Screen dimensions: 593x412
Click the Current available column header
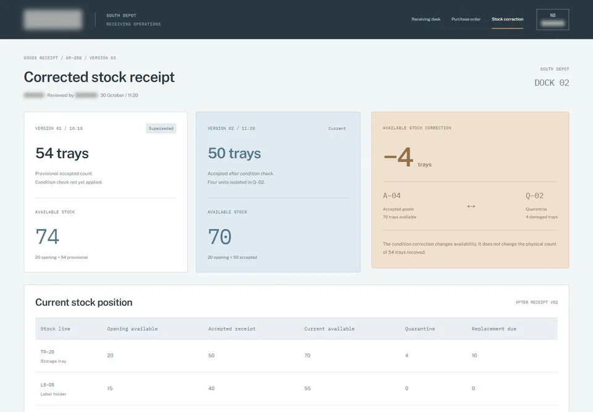[329, 329]
